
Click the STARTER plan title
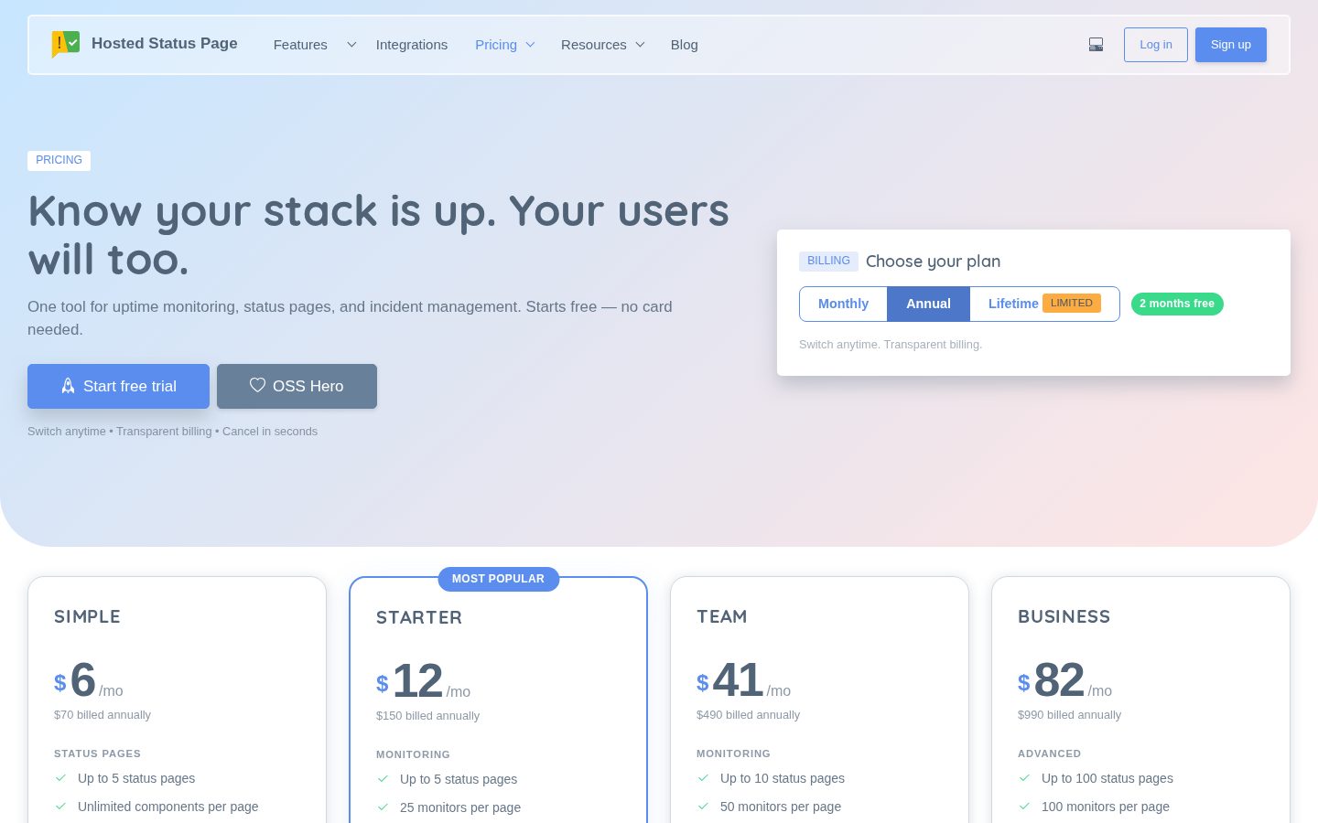[x=419, y=617]
